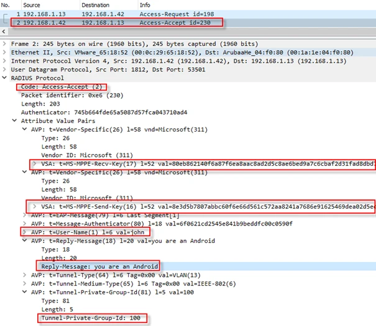Collapse the RADIUS Protocol section
Image resolution: width=376 pixels, height=326 pixels.
pos(6,79)
